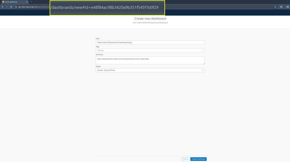Open a new browser tab
Viewport: 290px width, 162px height.
tap(31, 2)
